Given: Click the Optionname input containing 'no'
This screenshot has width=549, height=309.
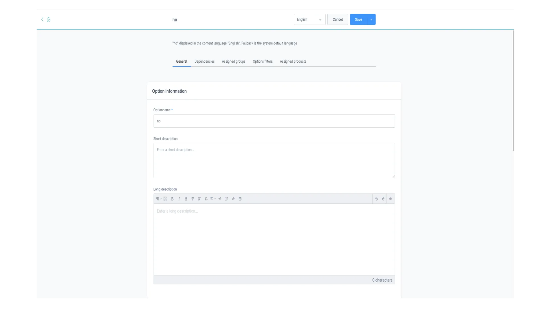Looking at the screenshot, I should coord(274,121).
